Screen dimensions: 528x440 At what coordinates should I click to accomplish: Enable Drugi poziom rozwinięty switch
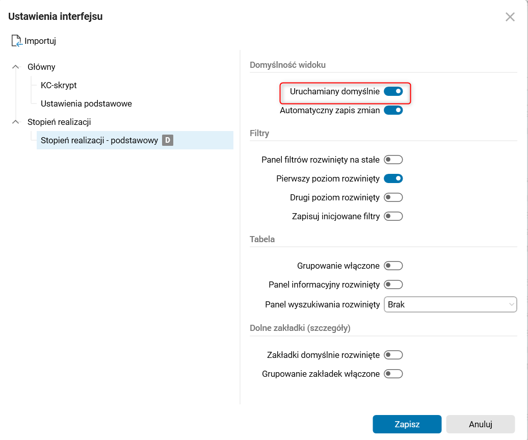(393, 197)
